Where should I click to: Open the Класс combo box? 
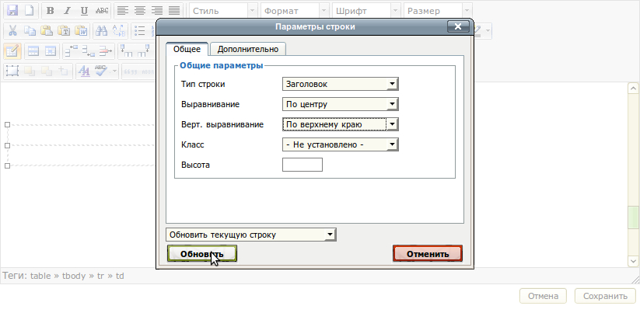tap(340, 144)
